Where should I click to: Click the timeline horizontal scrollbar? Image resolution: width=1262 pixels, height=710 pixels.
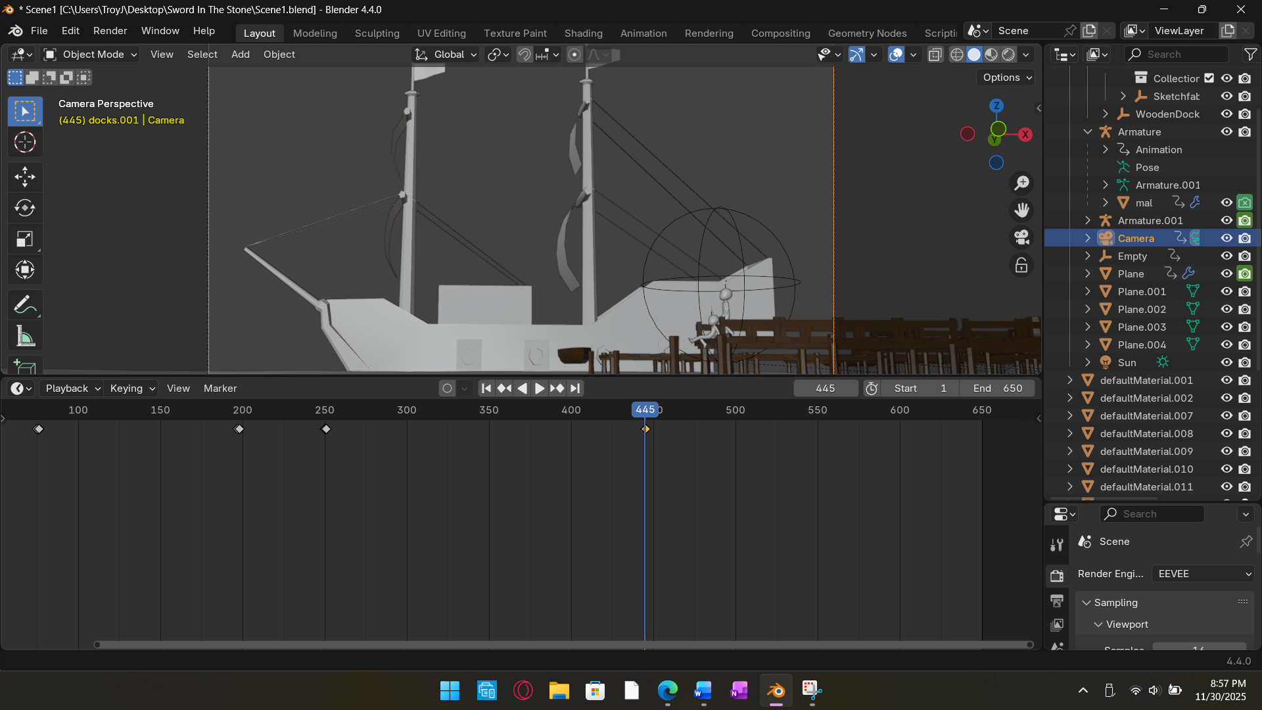pyautogui.click(x=564, y=645)
